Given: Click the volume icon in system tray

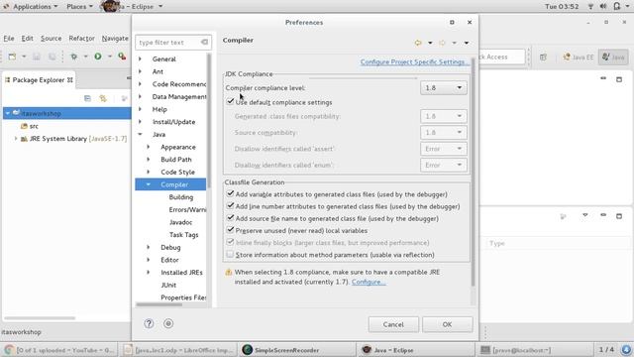Looking at the screenshot, I should [603, 7].
